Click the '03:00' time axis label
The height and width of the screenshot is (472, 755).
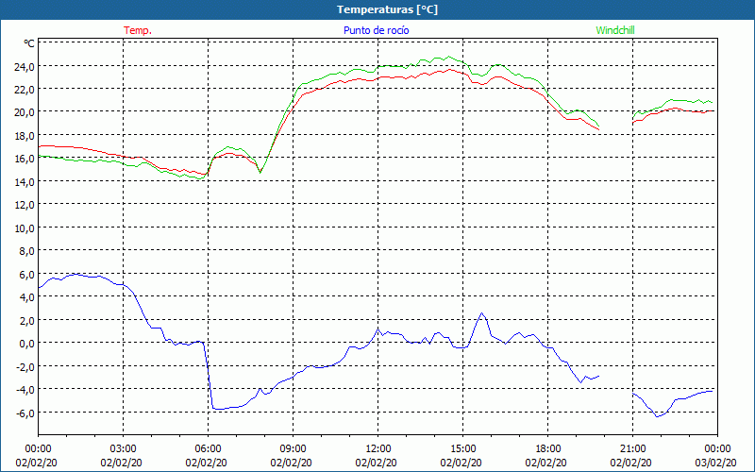tap(123, 449)
